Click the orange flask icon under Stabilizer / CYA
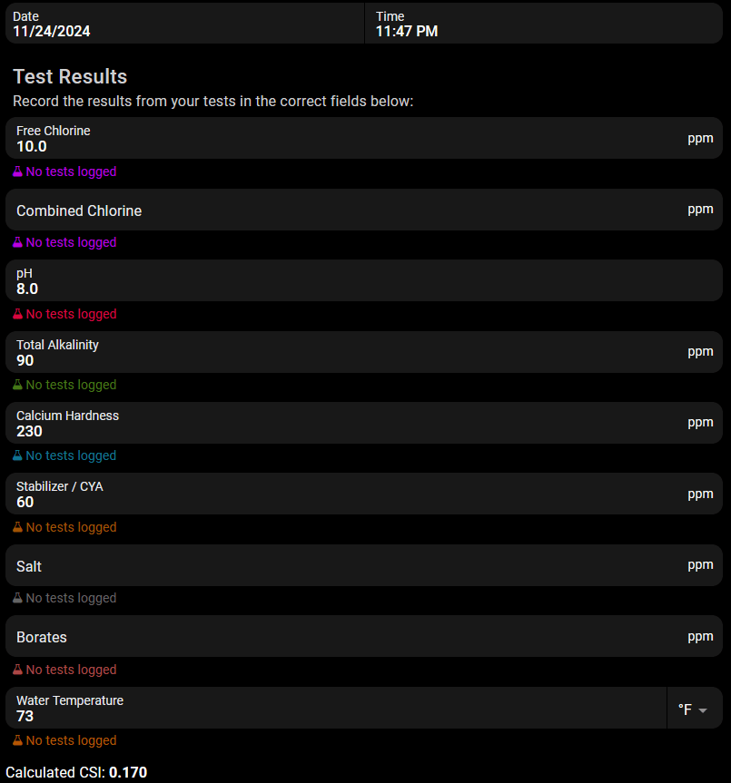Viewport: 731px width, 783px height. tap(17, 527)
